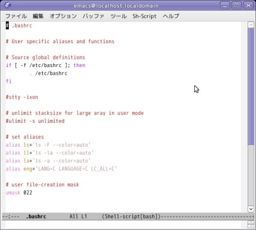Open the ヘルプ menu
The image size is (256, 230).
pyautogui.click(x=171, y=16)
